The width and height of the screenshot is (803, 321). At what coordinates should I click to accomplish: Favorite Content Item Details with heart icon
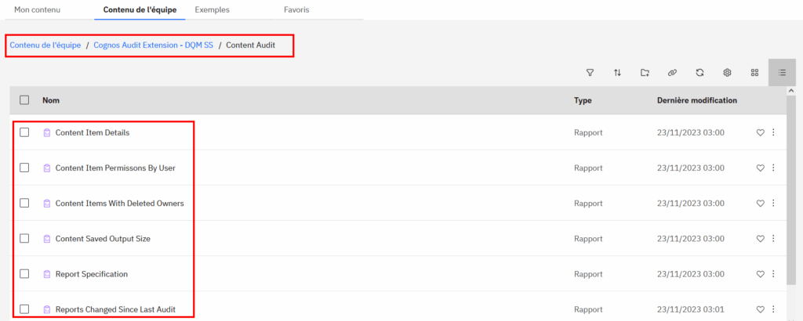(x=760, y=132)
